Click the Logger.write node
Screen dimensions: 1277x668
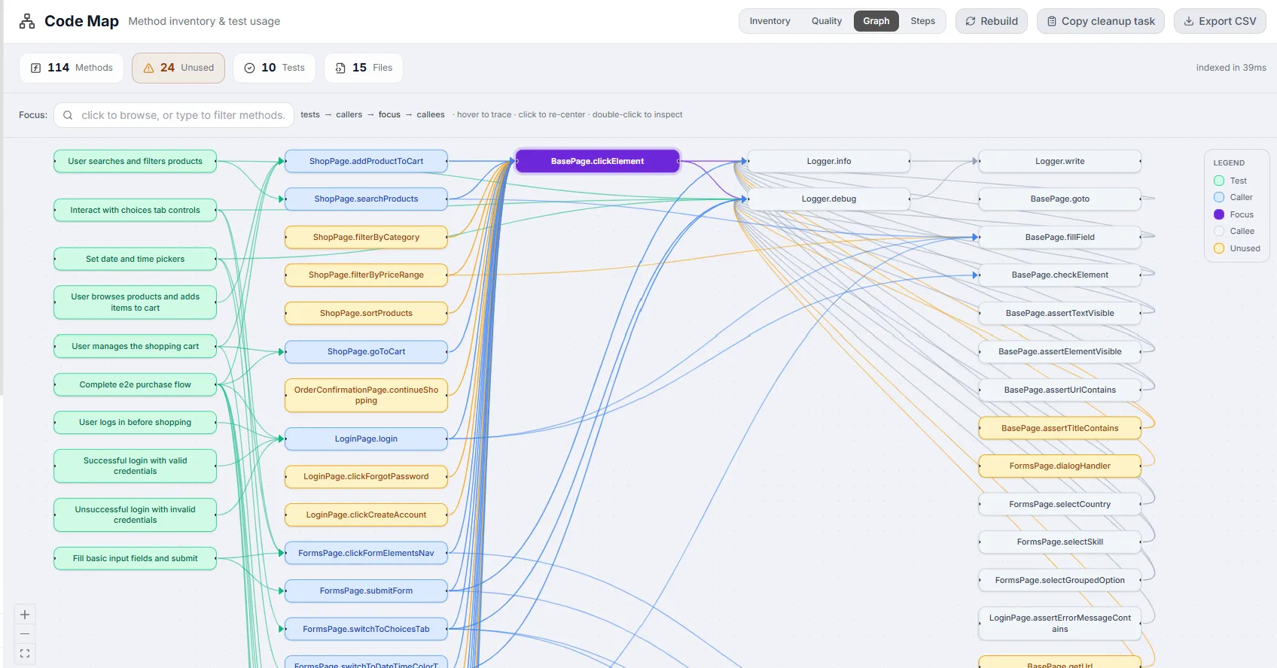(1059, 161)
